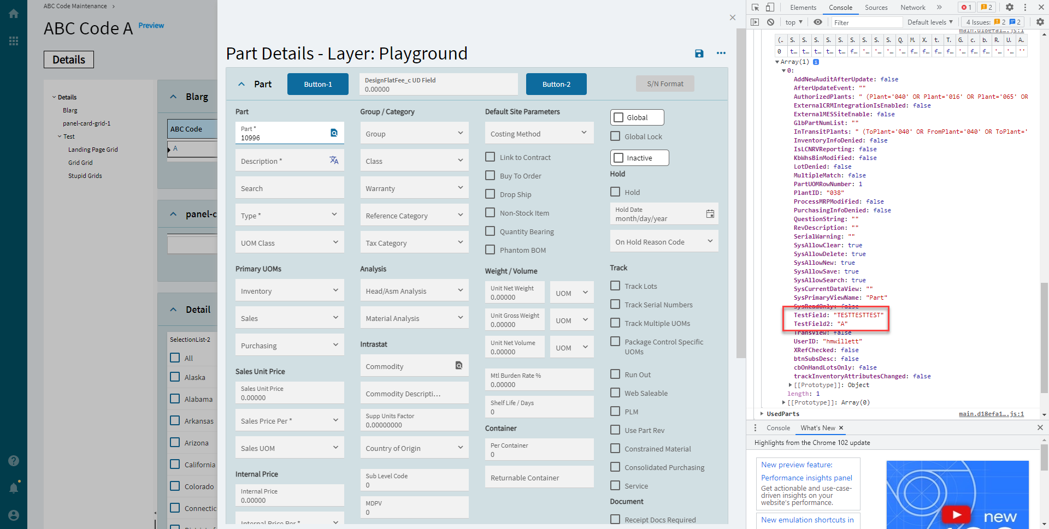Show more DevTools tabs with chevrons

pos(939,8)
